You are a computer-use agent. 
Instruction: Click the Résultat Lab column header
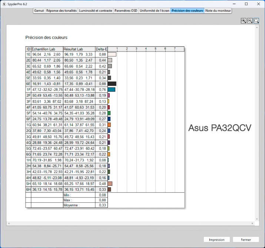click(x=79, y=49)
